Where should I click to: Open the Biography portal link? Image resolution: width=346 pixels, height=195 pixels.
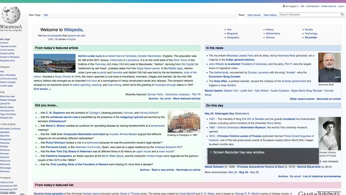(x=232, y=34)
